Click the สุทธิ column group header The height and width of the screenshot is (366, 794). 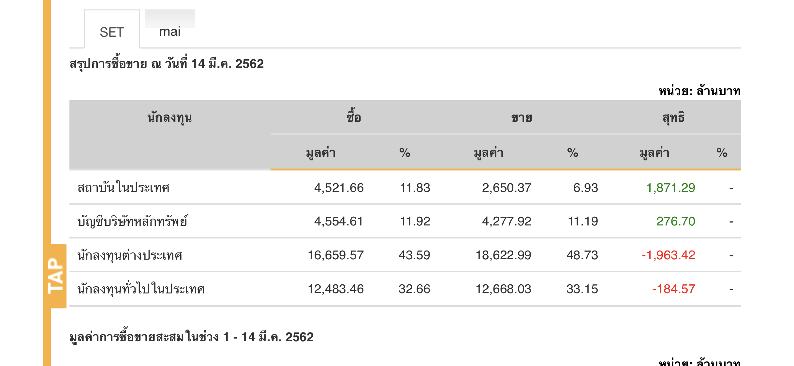[x=673, y=117]
